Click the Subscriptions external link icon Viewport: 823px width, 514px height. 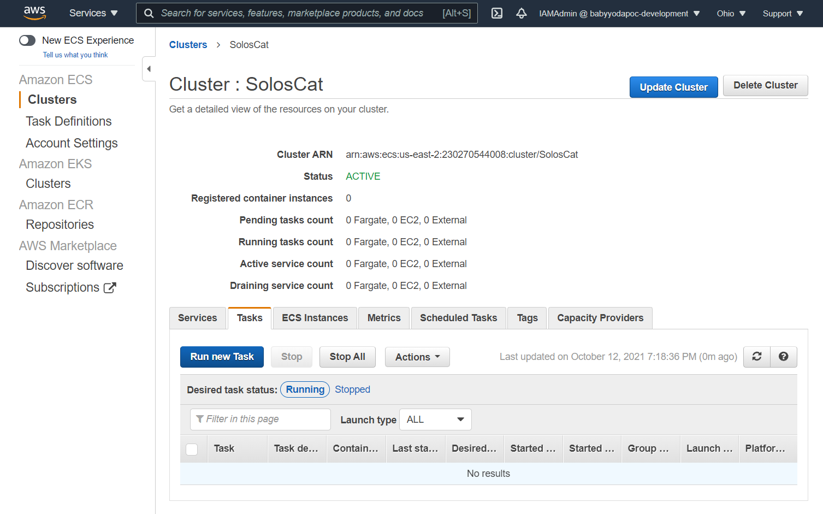[x=110, y=287]
